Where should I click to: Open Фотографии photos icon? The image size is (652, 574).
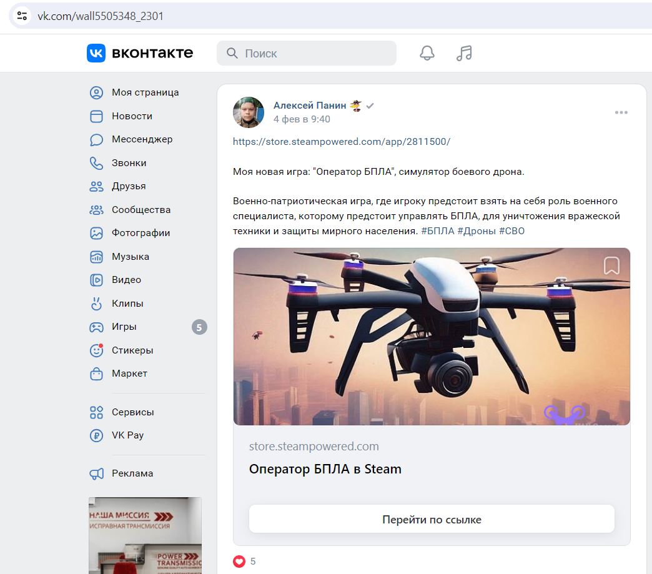[96, 233]
